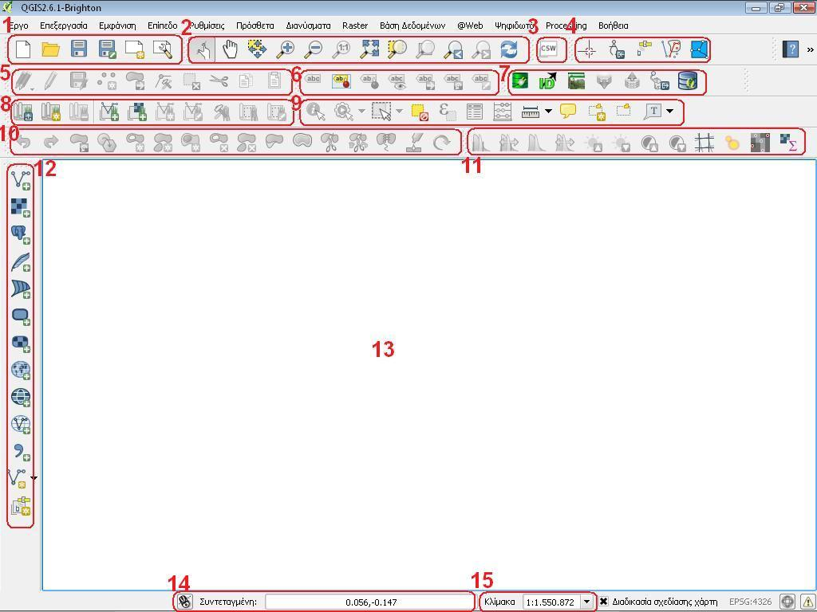817x612 pixels.
Task: Expand the text annotation dropdown arrow
Action: coord(670,111)
